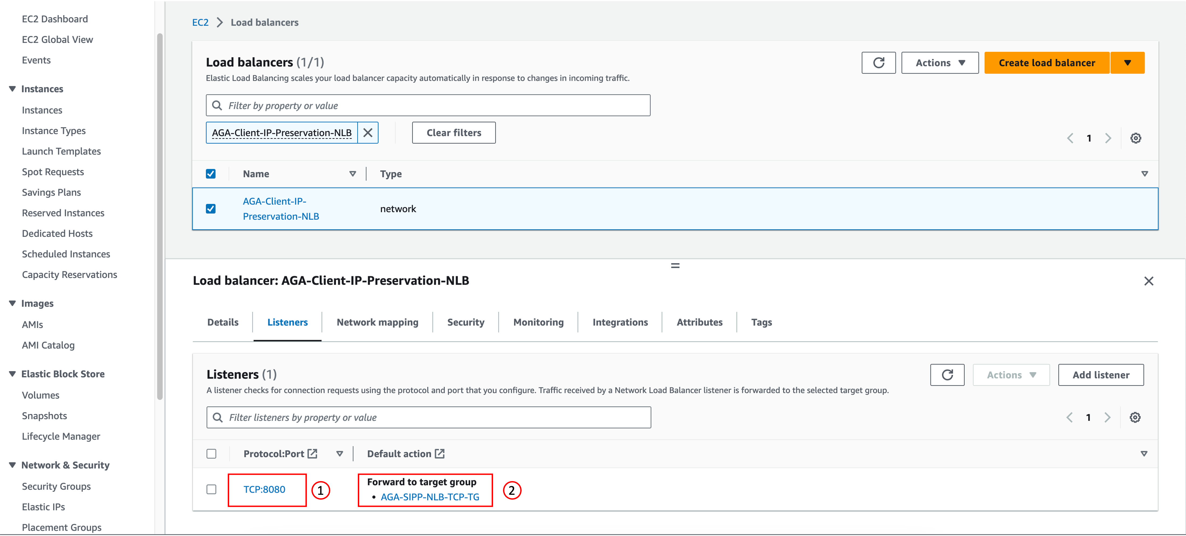Open Protocol:Port external link icon
The image size is (1186, 536).
point(312,454)
